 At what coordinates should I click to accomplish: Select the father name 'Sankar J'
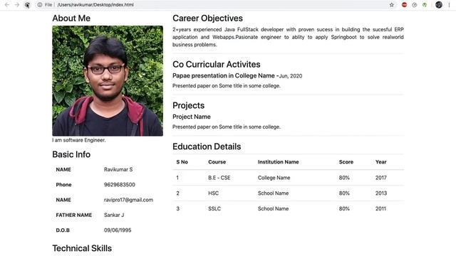(114, 215)
